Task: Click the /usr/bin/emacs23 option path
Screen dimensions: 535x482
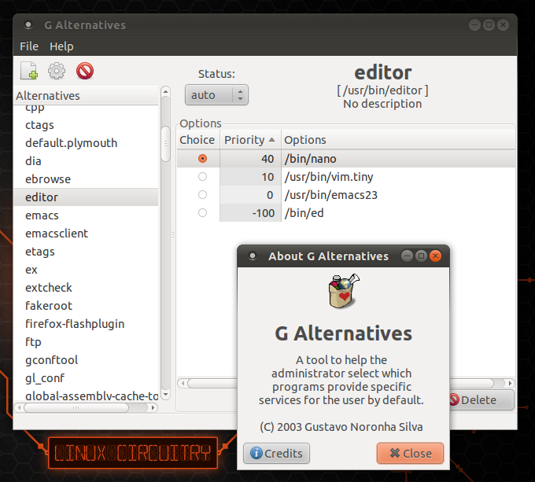Action: click(x=331, y=195)
